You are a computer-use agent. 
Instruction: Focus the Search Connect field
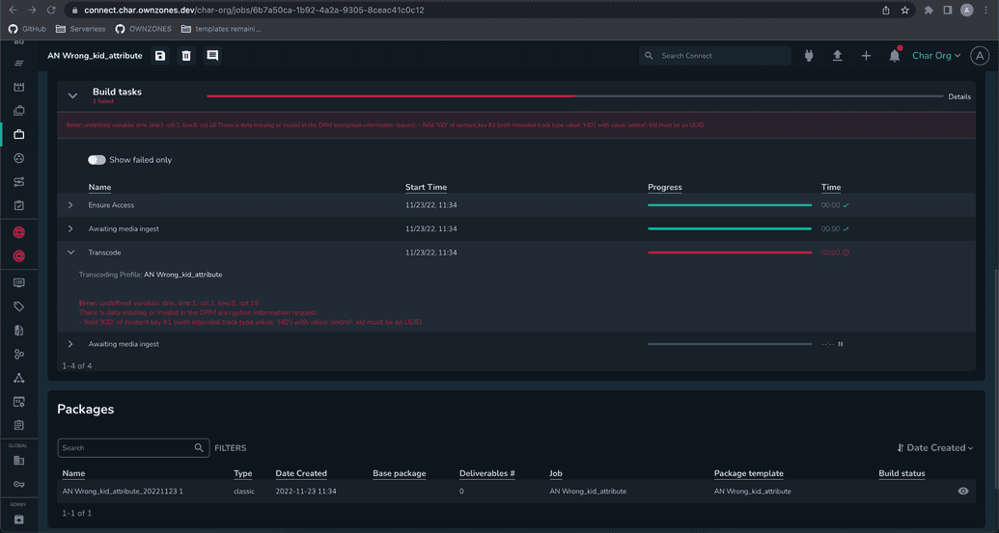click(x=715, y=56)
